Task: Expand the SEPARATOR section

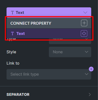Action: (49, 94)
